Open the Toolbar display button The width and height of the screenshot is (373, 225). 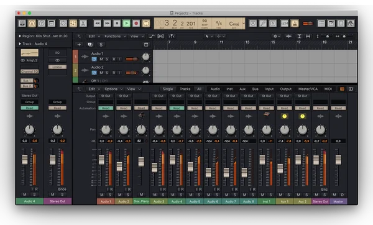coord(52,24)
